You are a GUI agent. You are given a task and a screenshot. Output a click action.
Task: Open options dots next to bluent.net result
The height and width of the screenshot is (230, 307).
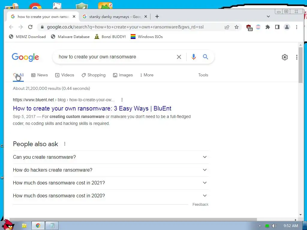pos(122,100)
